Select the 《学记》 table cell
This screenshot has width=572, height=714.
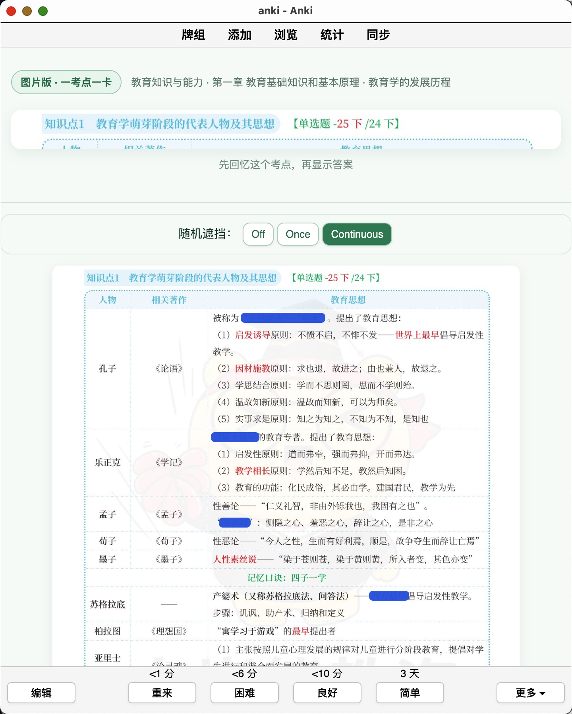point(169,462)
